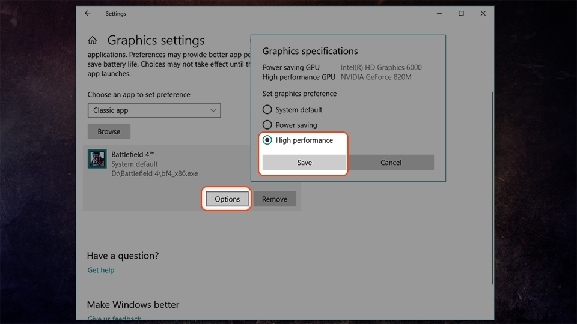Cancel the graphics specifications dialog

(x=391, y=163)
